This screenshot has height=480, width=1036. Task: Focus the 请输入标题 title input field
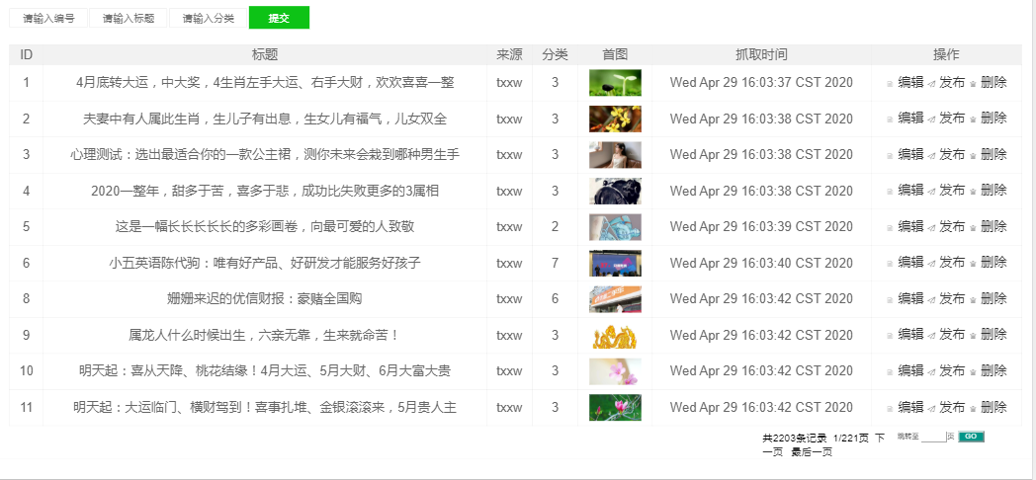click(129, 19)
